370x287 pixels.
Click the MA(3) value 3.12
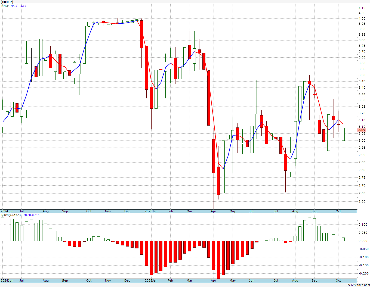coord(23,6)
